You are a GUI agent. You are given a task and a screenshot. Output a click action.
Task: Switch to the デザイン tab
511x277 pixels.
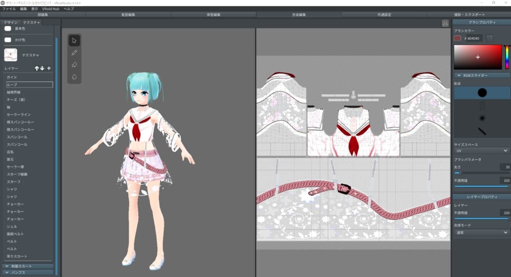(x=11, y=22)
